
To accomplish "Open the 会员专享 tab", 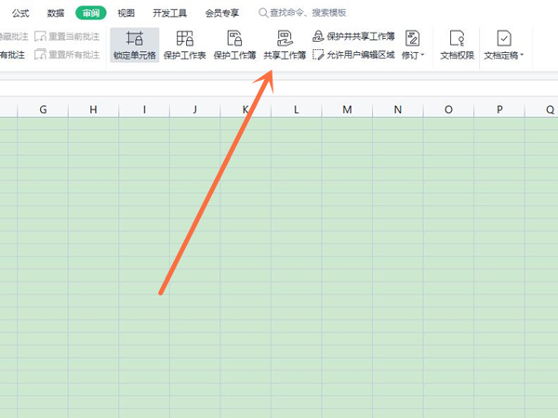I will tap(222, 13).
